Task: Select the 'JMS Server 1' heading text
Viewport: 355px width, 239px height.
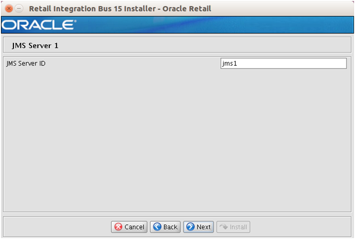Action: pyautogui.click(x=35, y=46)
